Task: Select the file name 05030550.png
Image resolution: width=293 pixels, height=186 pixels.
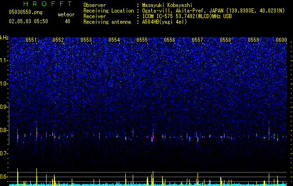Action: point(26,13)
